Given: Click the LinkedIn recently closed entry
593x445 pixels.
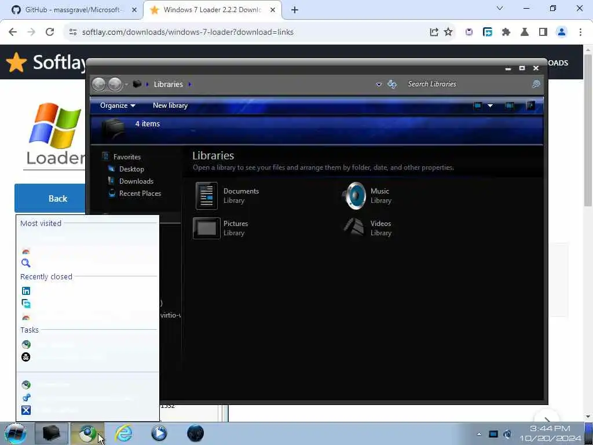Looking at the screenshot, I should pos(87,291).
